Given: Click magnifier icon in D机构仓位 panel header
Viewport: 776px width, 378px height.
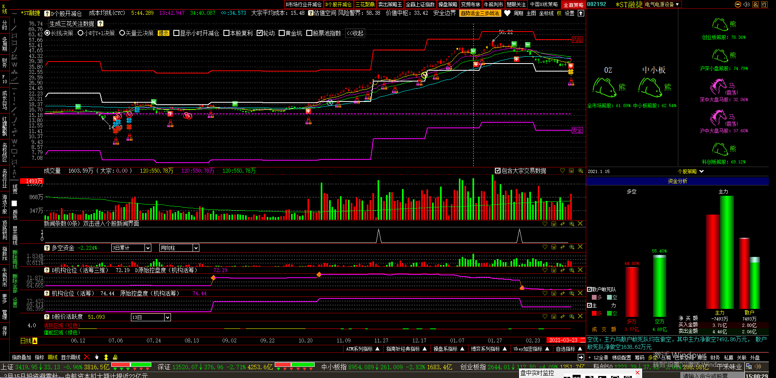Looking at the screenshot, I should [x=571, y=270].
